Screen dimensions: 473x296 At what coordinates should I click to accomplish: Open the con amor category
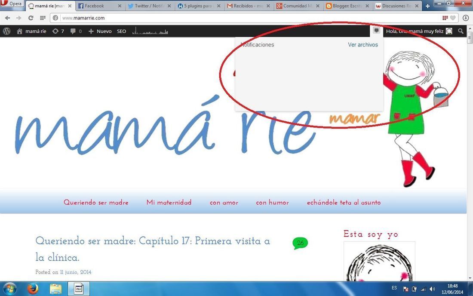pos(224,203)
